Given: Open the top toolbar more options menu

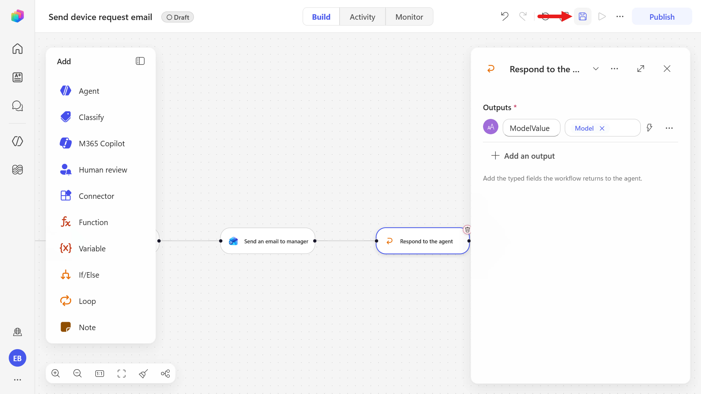Looking at the screenshot, I should click(620, 17).
